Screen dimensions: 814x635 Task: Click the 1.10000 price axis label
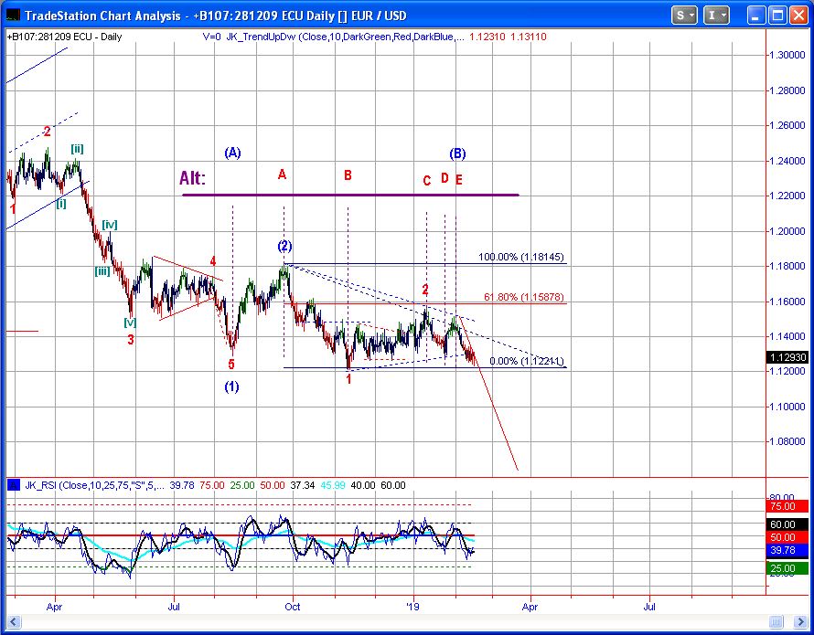tap(787, 407)
